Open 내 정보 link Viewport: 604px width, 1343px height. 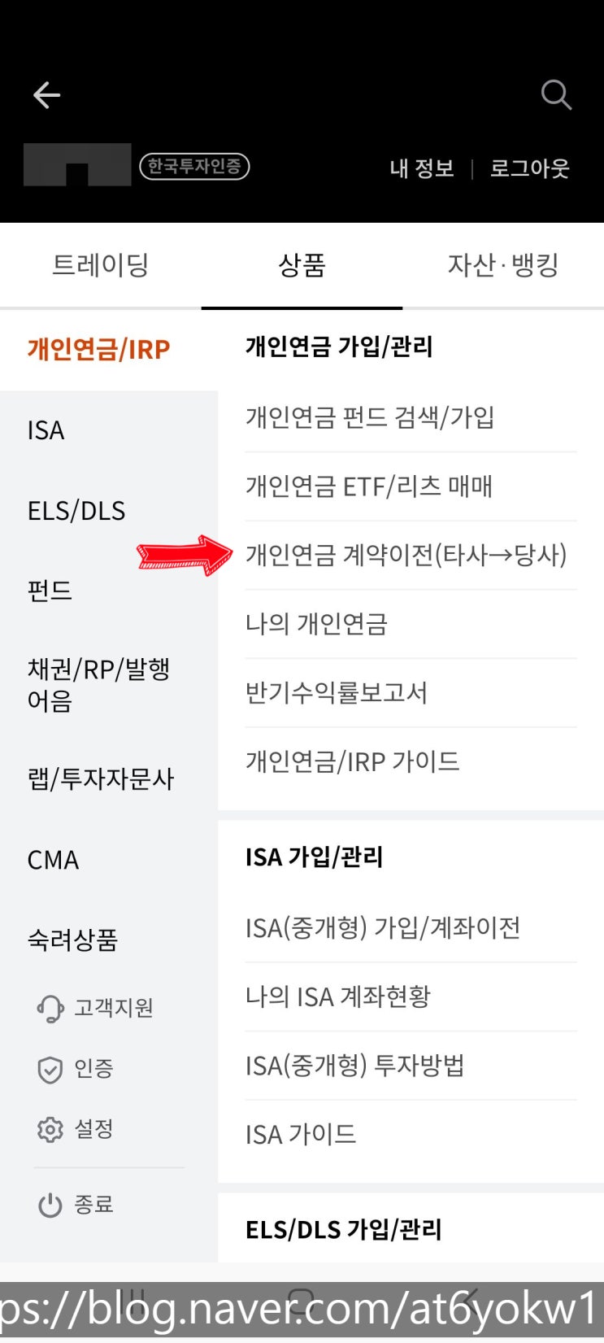point(421,168)
